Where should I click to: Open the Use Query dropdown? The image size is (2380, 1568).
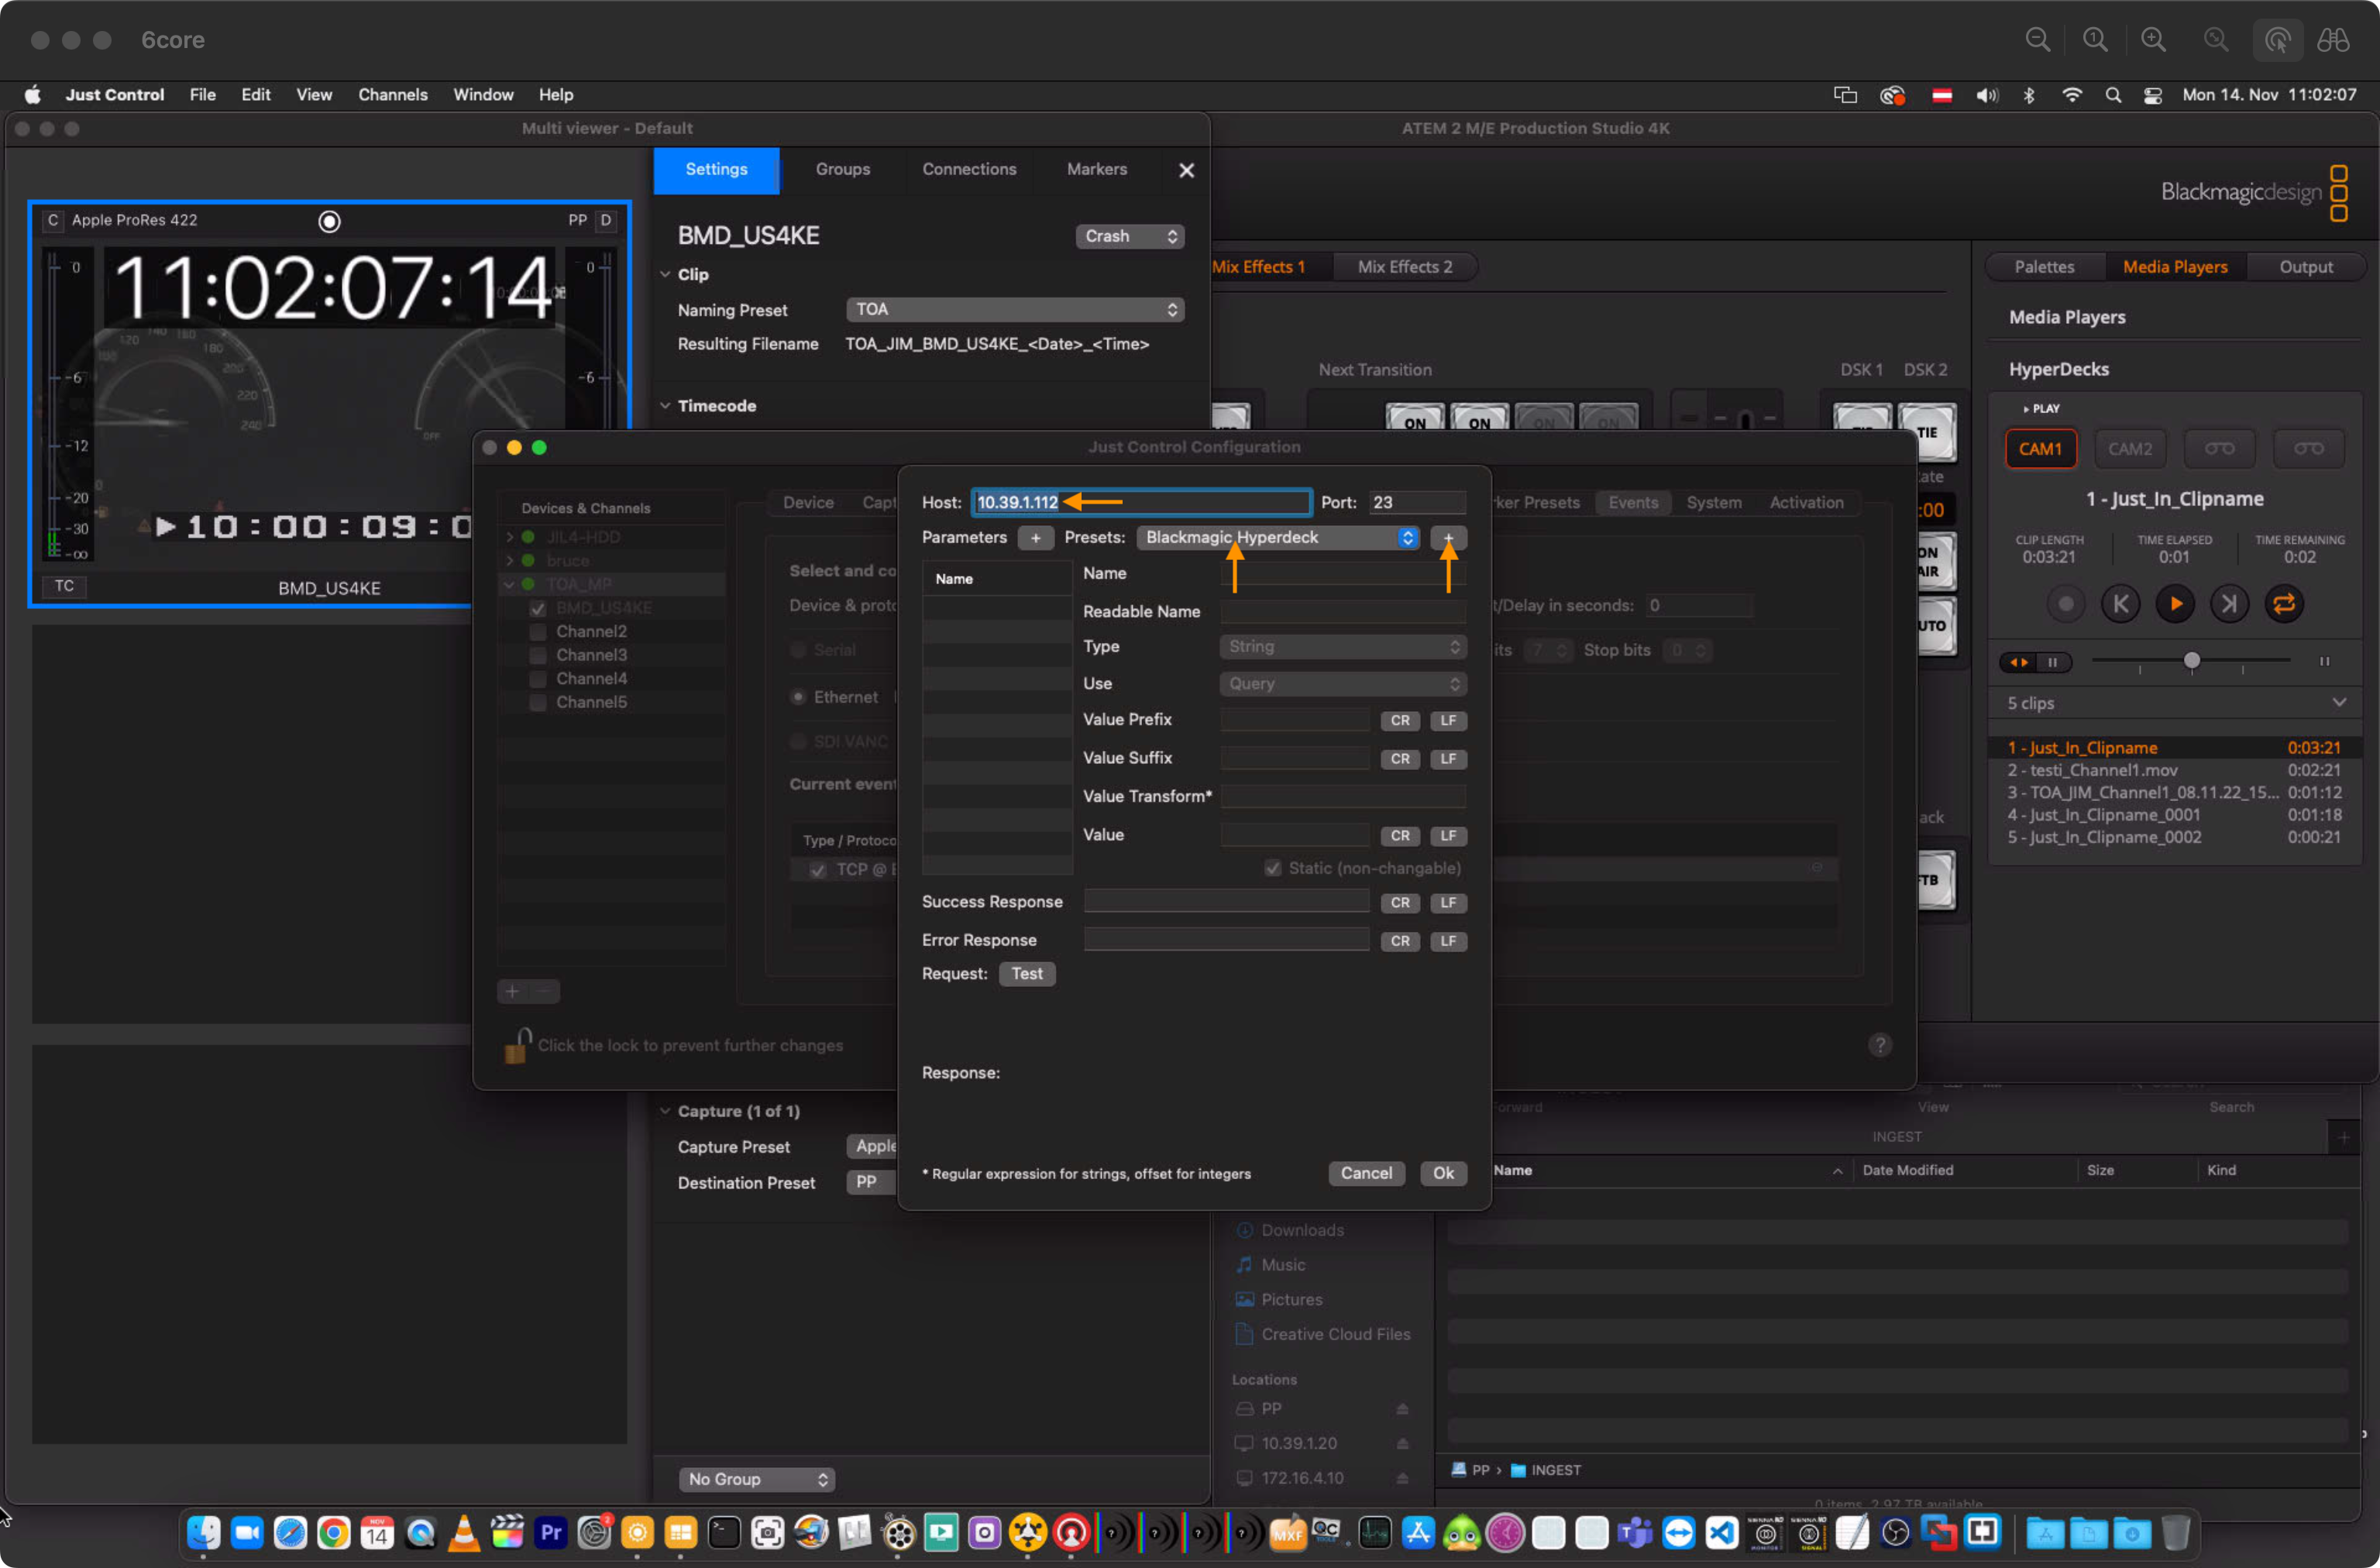[x=1342, y=684]
